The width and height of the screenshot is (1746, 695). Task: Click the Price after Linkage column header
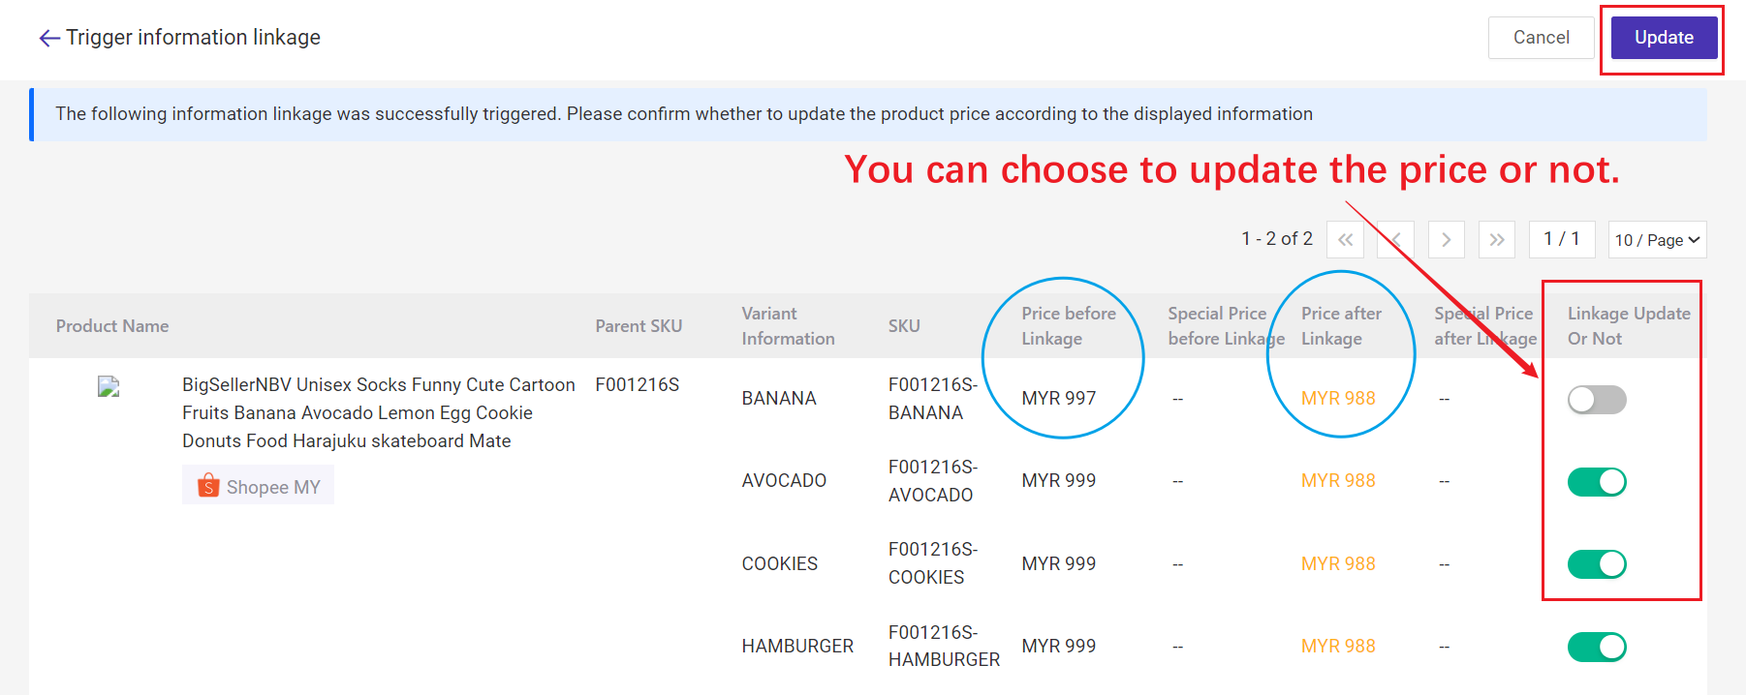coord(1341,326)
